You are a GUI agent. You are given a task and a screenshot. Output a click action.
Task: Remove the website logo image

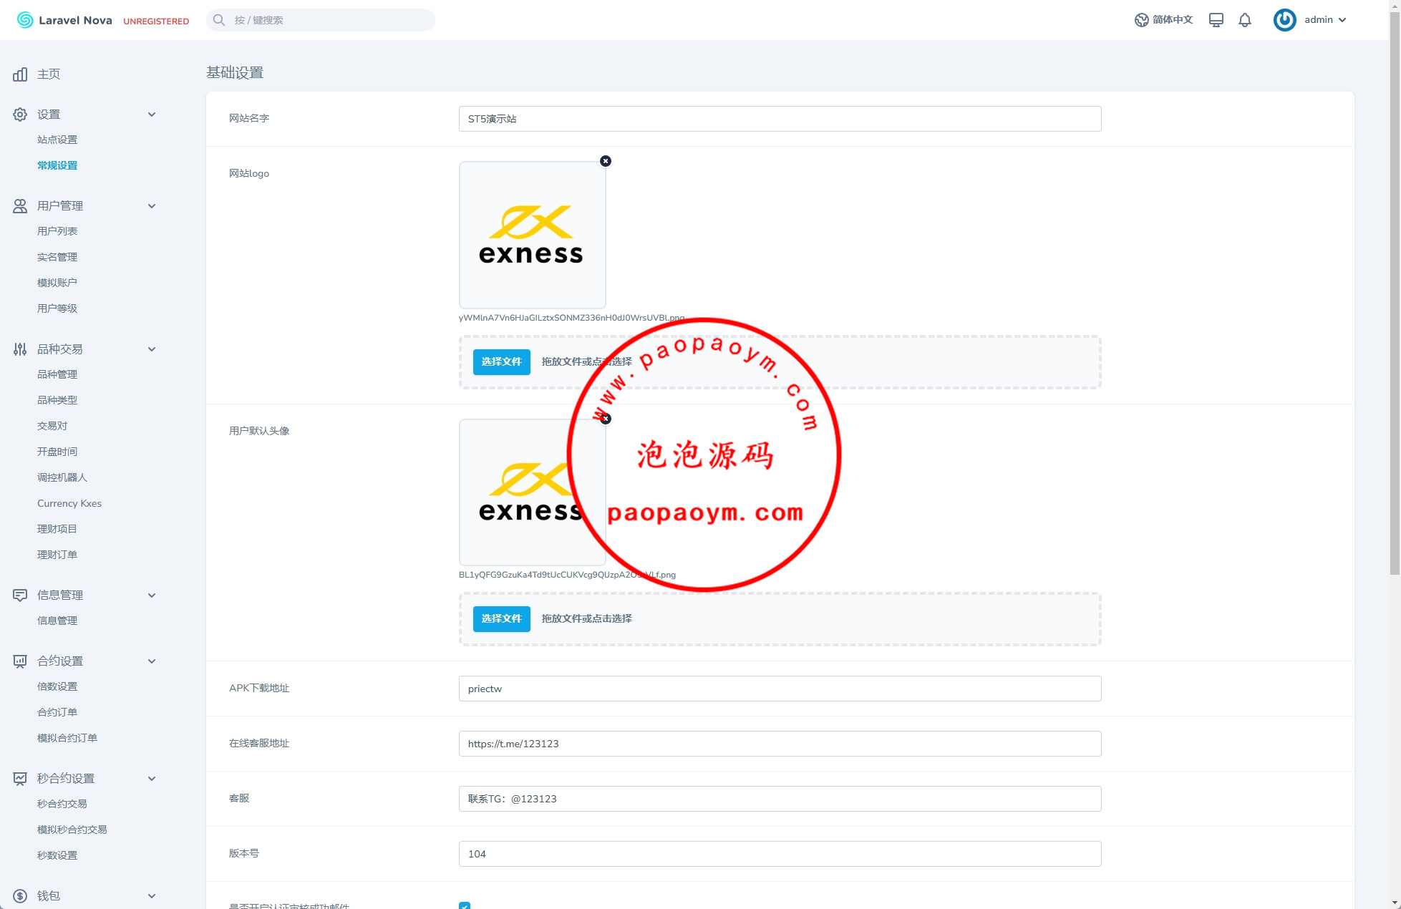click(x=606, y=161)
